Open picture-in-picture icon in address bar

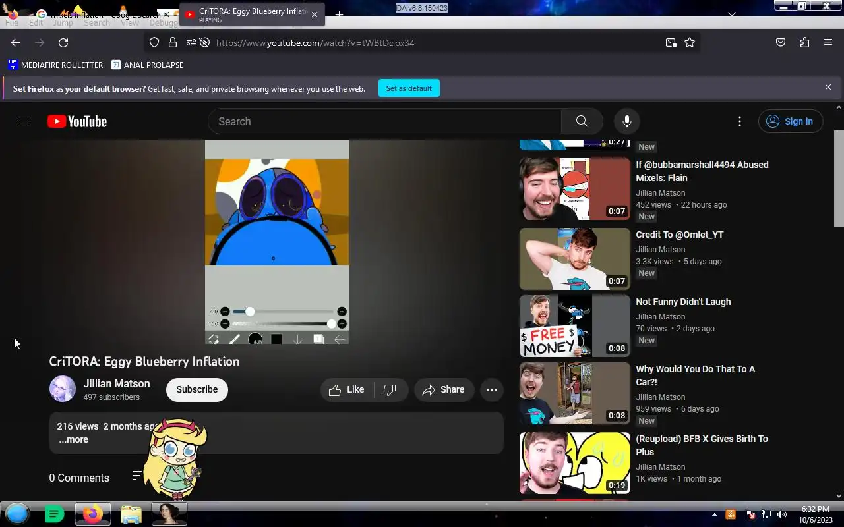click(671, 43)
